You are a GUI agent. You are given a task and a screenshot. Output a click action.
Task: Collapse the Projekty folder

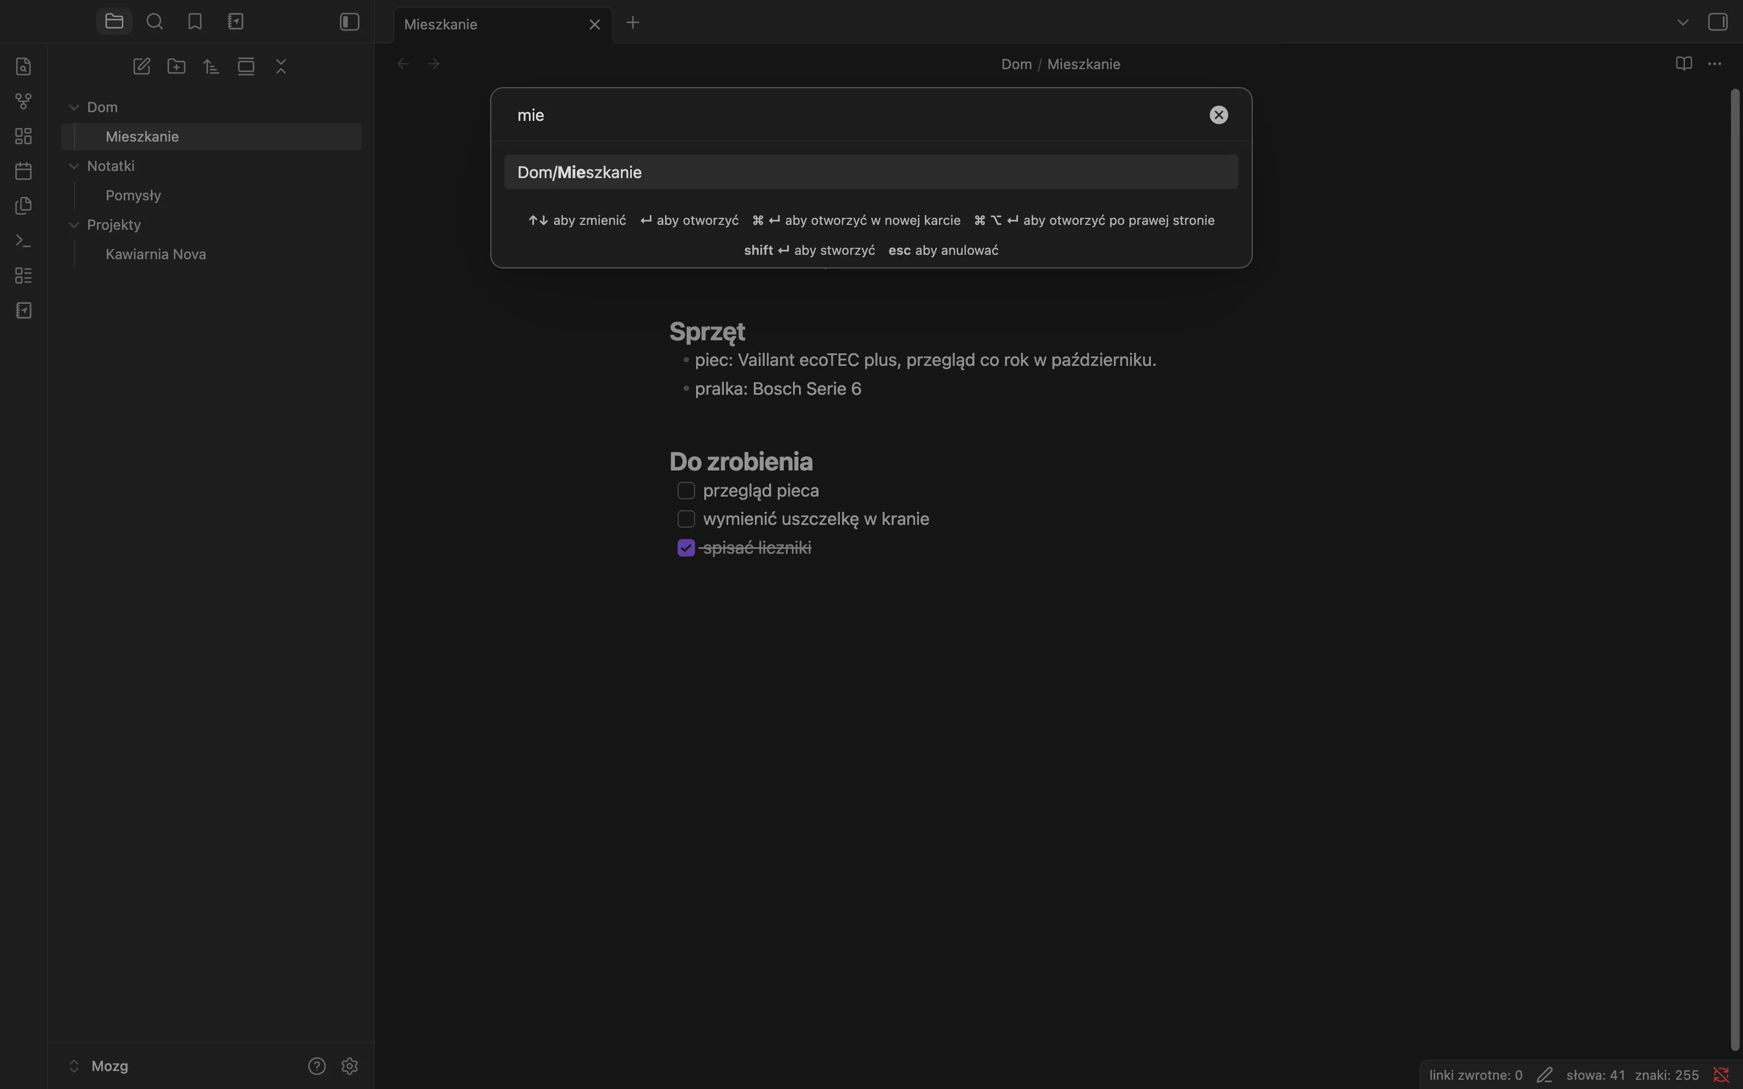[x=74, y=225]
